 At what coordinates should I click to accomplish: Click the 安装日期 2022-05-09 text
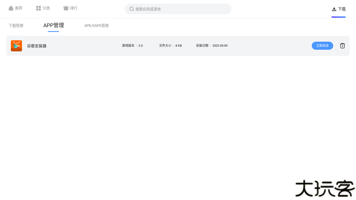[x=212, y=46]
